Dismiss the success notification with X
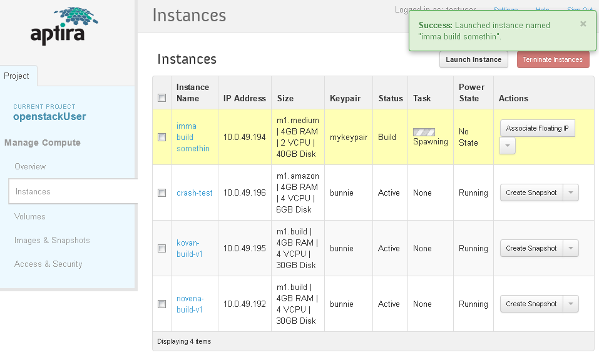The width and height of the screenshot is (599, 360). point(583,24)
